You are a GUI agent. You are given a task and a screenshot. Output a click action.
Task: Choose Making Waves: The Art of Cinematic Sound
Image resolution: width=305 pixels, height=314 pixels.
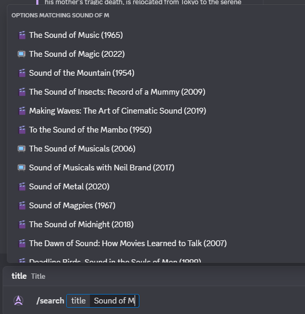point(156,111)
